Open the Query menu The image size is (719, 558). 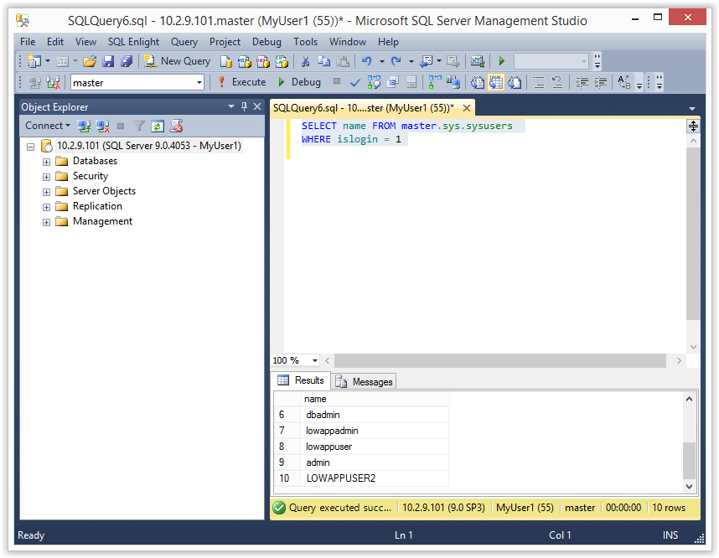184,42
